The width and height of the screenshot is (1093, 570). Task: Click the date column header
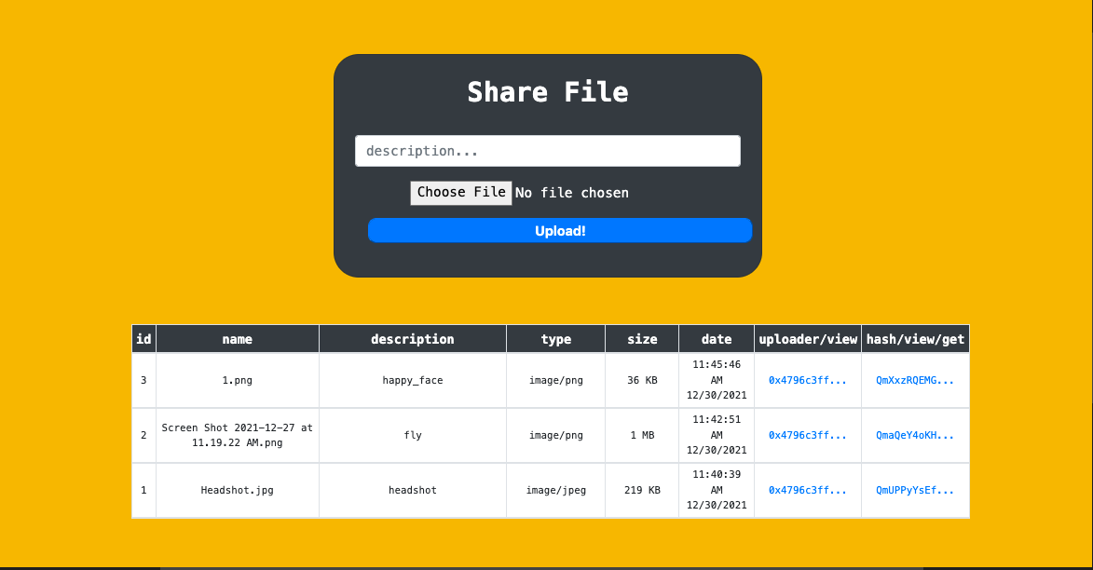click(716, 339)
